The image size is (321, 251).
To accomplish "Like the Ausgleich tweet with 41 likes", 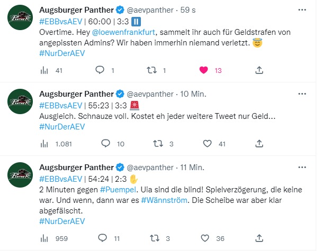I will (x=207, y=144).
